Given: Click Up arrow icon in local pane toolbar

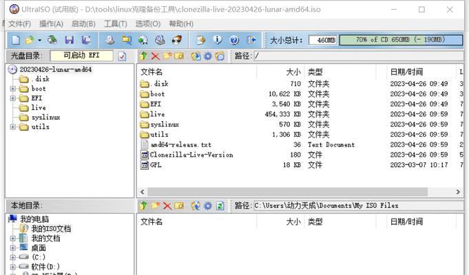Looking at the screenshot, I should tap(143, 206).
